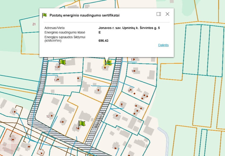Viewport: 225px width, 156px height.
Task: Select the address value Širvintos g. 5
Action: point(129,28)
